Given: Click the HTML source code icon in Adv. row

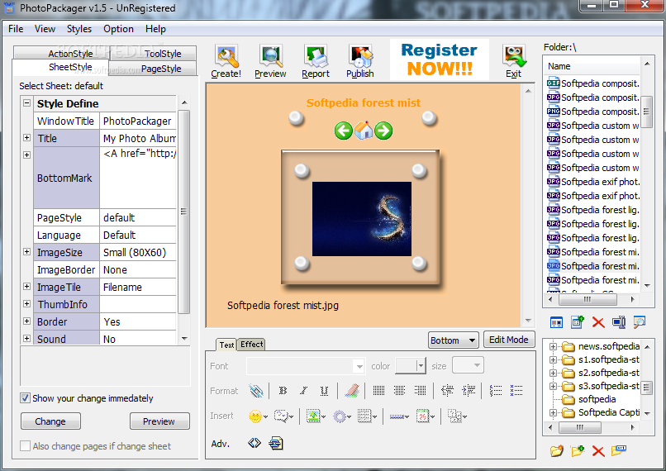Looking at the screenshot, I should [255, 443].
